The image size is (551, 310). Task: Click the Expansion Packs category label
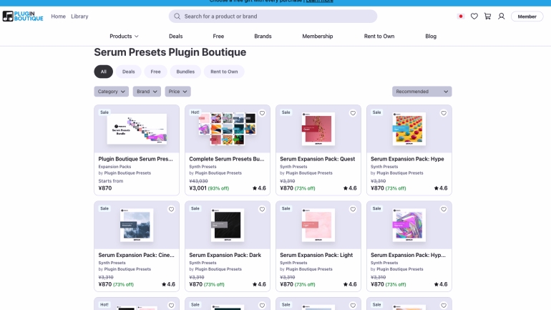pyautogui.click(x=114, y=167)
